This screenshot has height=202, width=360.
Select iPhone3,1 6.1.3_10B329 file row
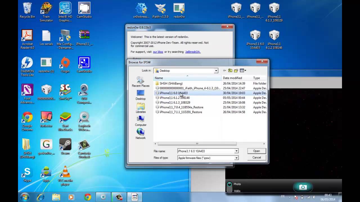pyautogui.click(x=211, y=102)
